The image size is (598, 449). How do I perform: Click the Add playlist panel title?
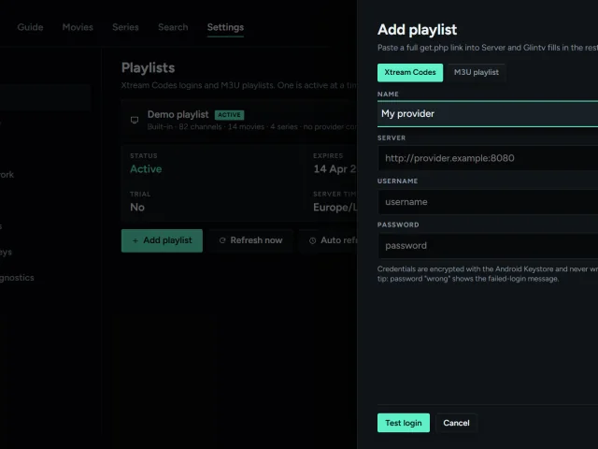(418, 30)
